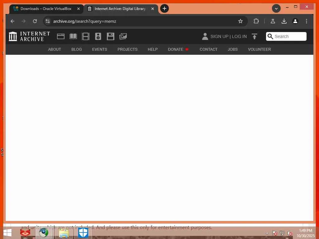Image resolution: width=319 pixels, height=239 pixels.
Task: Go back to the previous page
Action: [x=12, y=21]
